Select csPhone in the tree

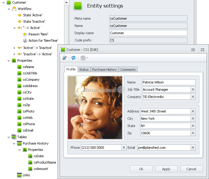[x=29, y=124]
